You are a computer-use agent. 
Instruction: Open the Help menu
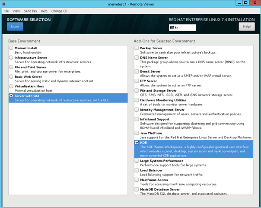tap(44, 11)
